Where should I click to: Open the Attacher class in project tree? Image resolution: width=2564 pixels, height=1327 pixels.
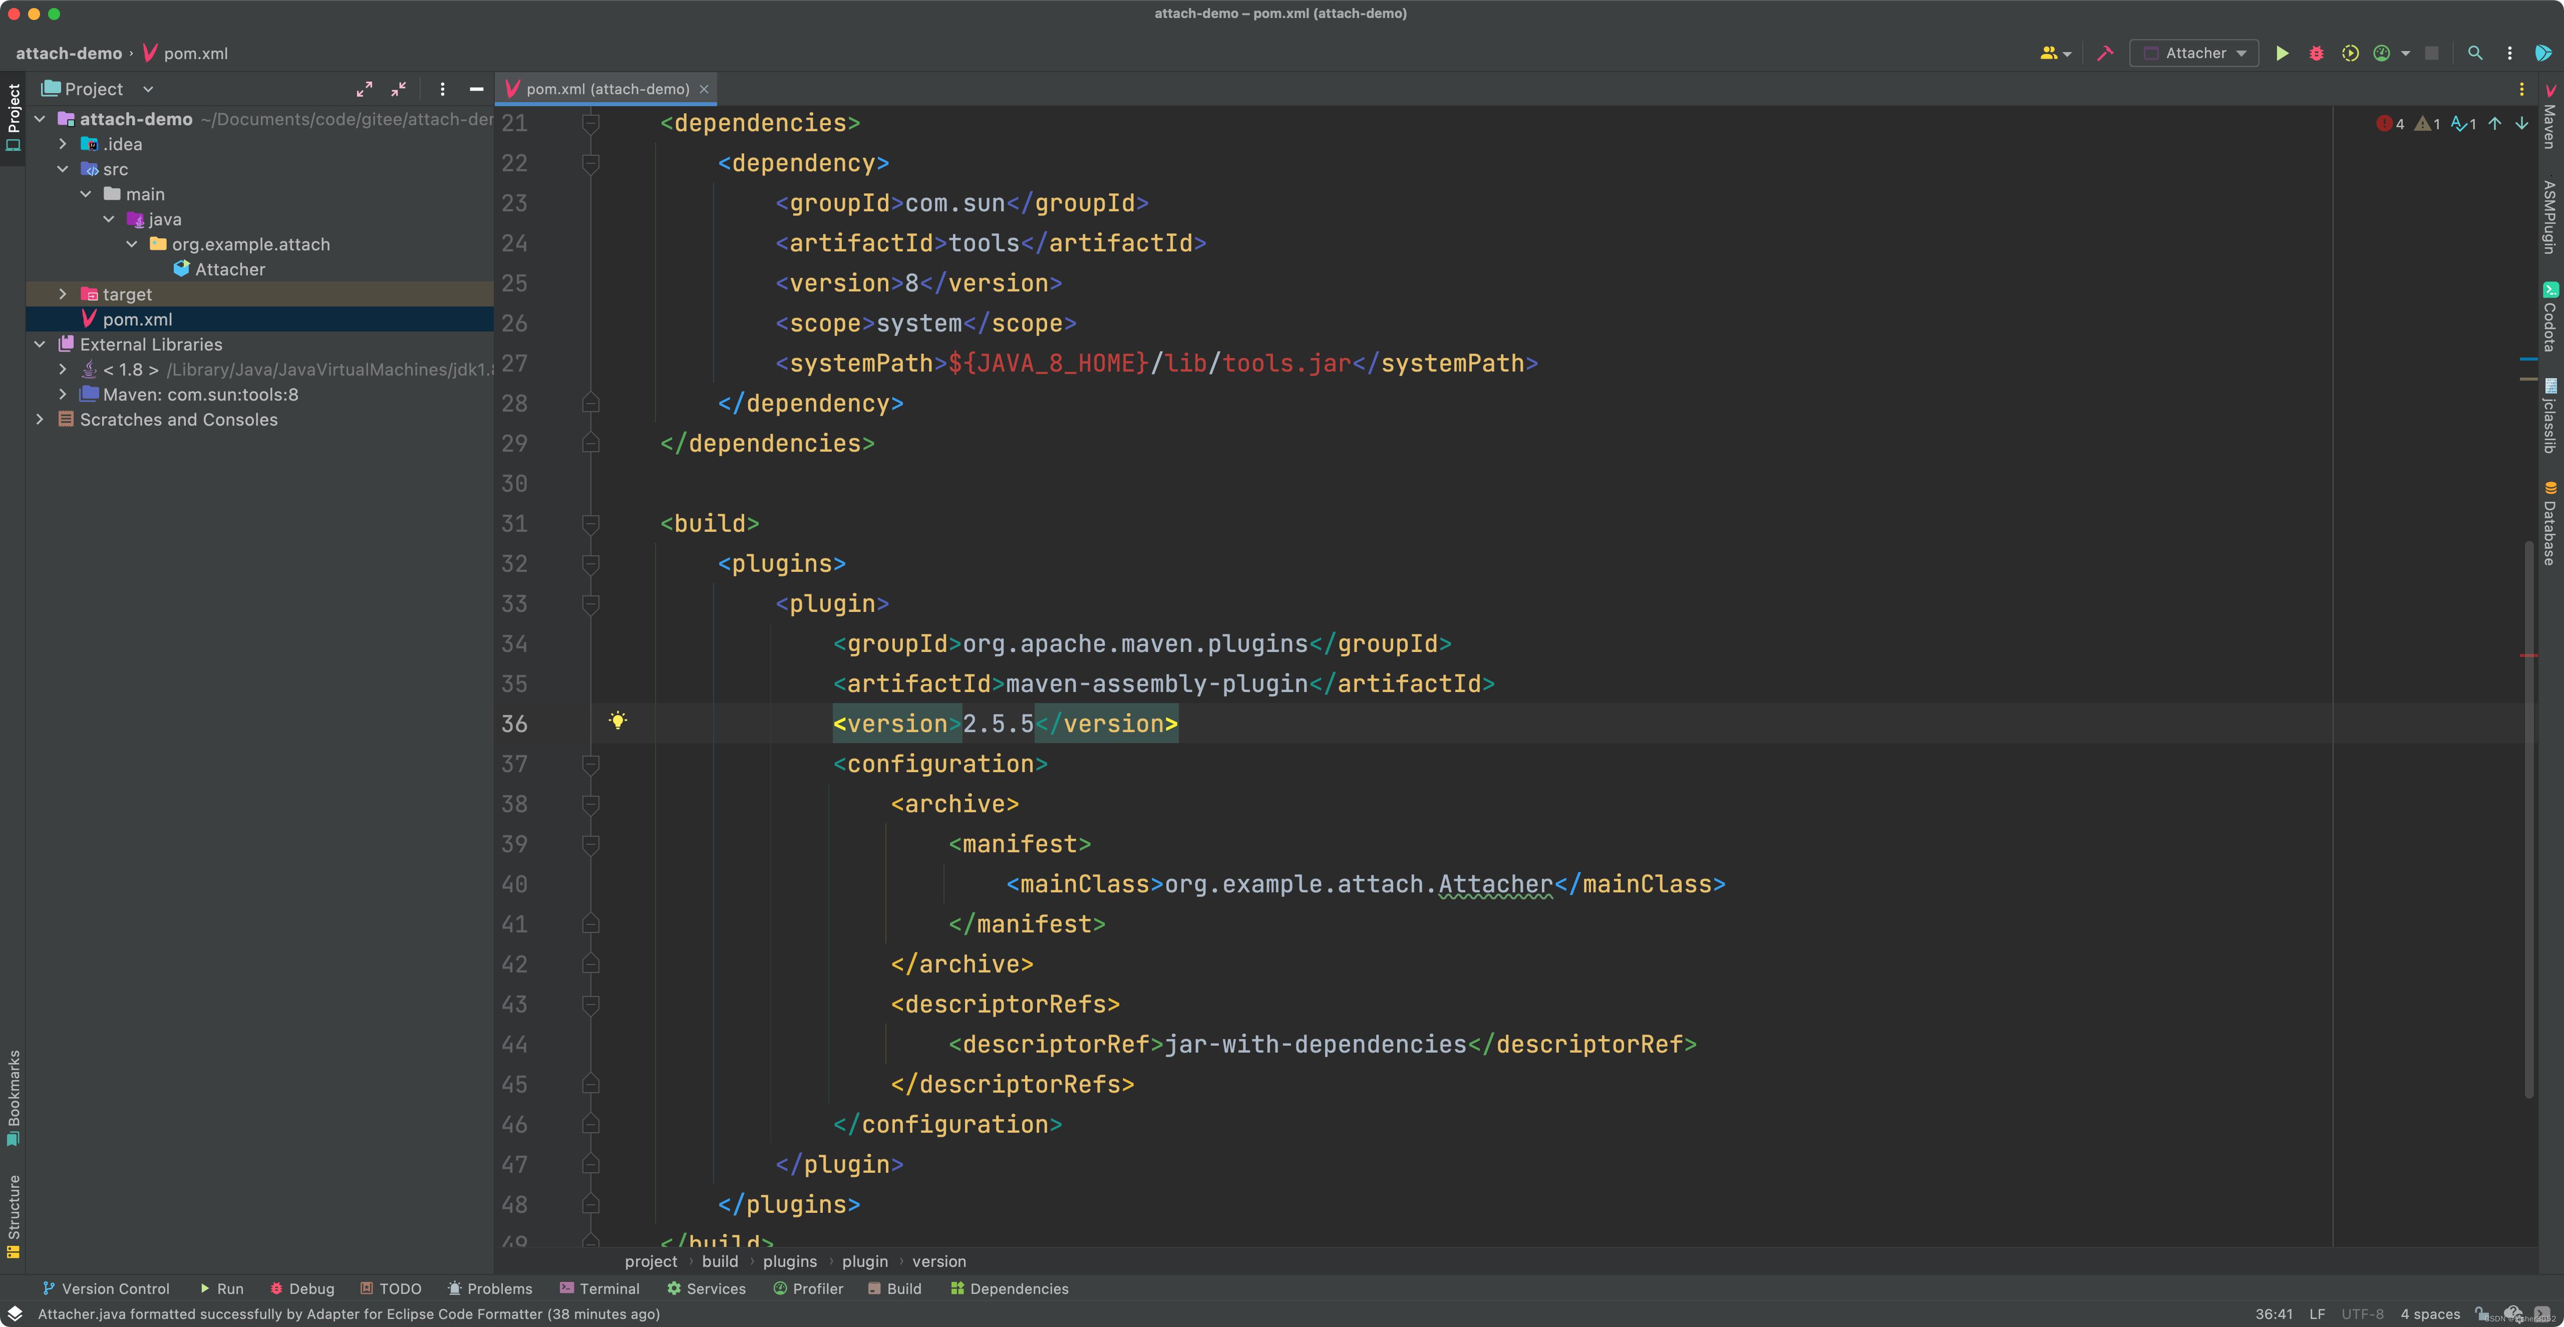click(229, 270)
